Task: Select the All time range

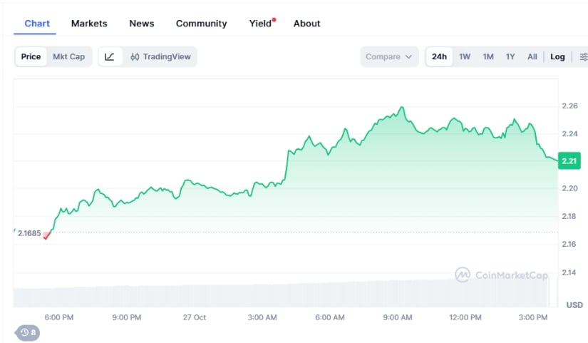Action: pyautogui.click(x=532, y=56)
